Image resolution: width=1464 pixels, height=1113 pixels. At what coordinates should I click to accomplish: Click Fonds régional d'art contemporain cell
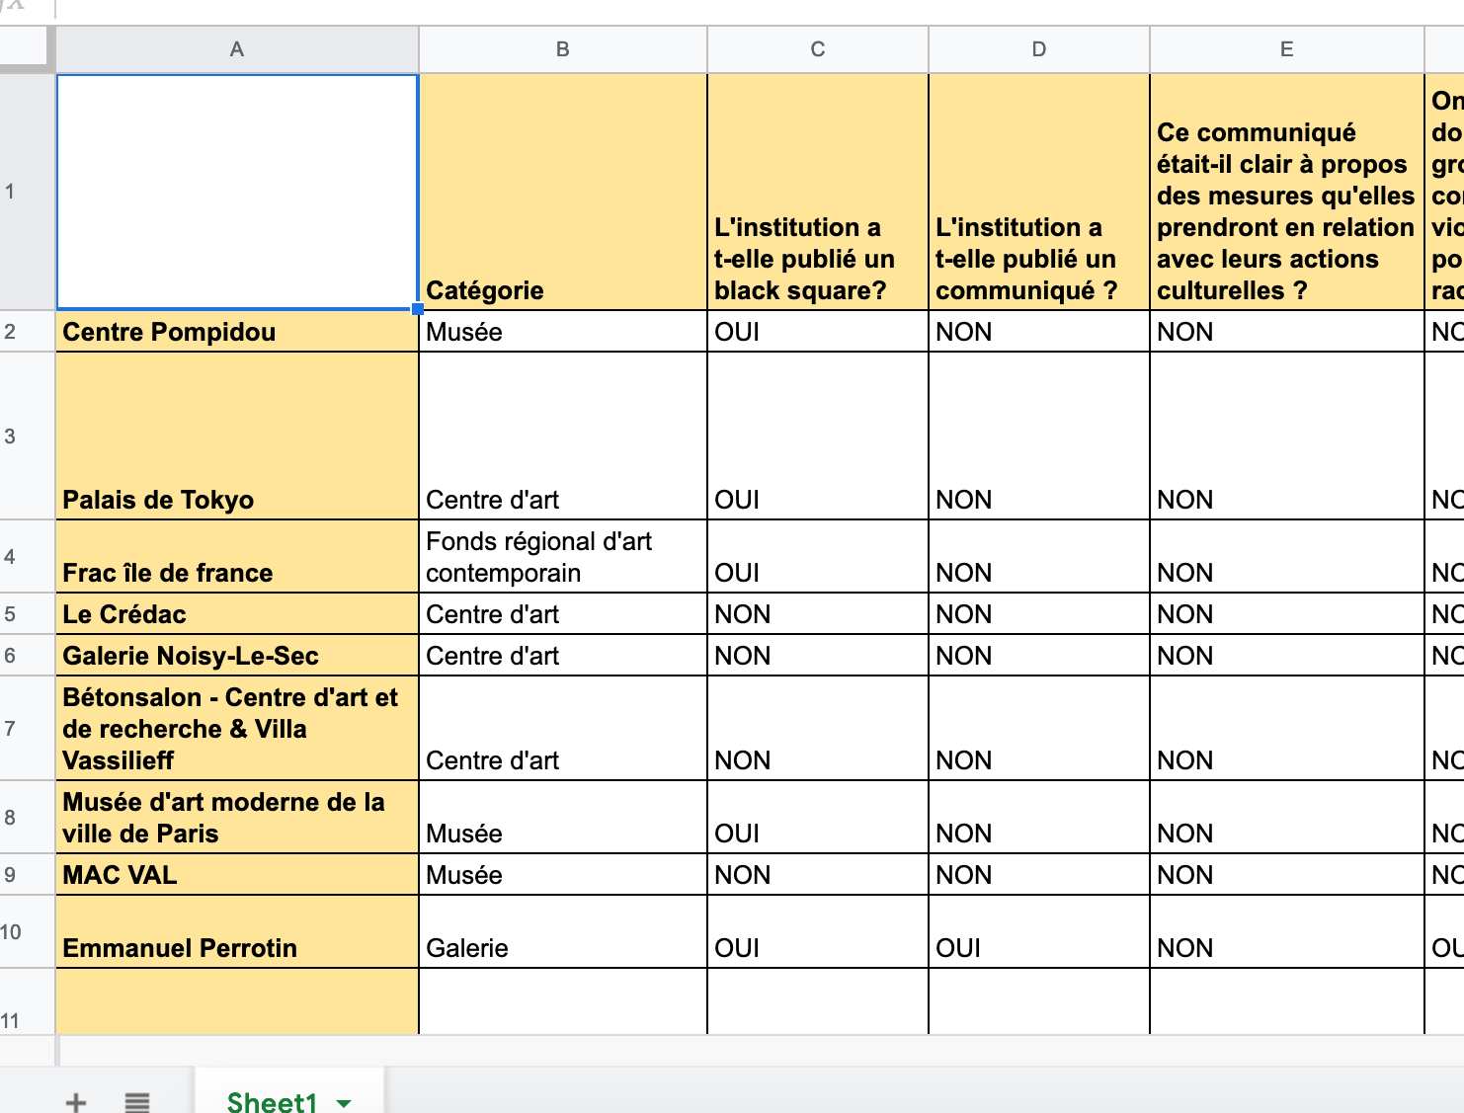tap(563, 557)
